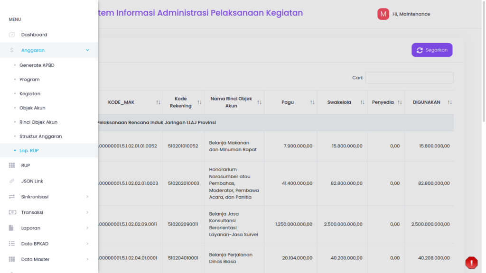The width and height of the screenshot is (486, 273).
Task: Open the Maintenance user avatar
Action: pyautogui.click(x=383, y=14)
